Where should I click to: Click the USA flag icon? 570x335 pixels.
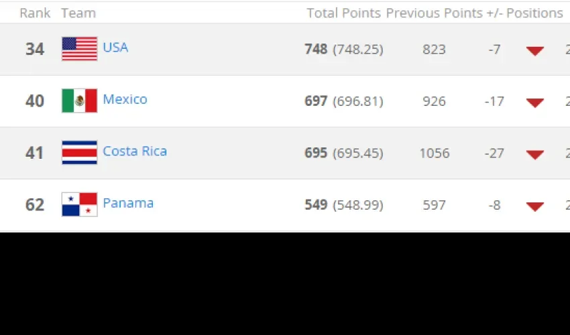coord(80,49)
